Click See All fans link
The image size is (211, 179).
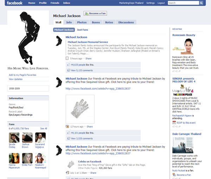click(x=44, y=128)
